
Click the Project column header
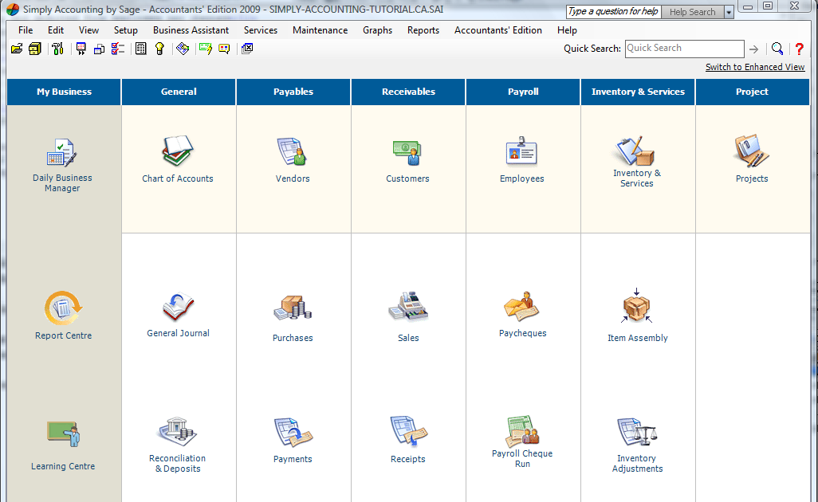coord(753,92)
